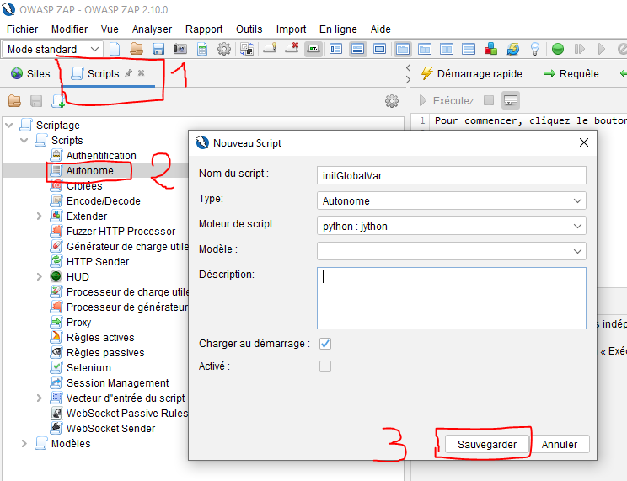Click the hide unpinned tabs red-X icon
Screen dimensions: 627x481
(x=292, y=49)
